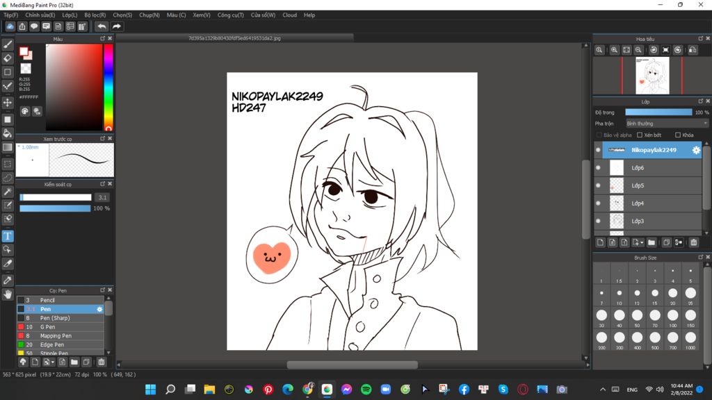Show hidden system tray icons chevron
The width and height of the screenshot is (712, 400).
[x=603, y=390]
